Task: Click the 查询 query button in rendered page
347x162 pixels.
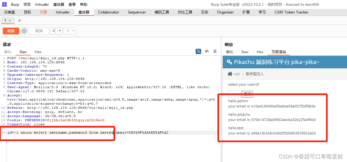Action: click(247, 94)
